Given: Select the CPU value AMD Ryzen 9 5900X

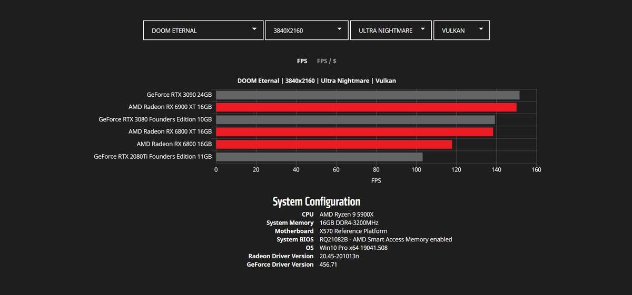Looking at the screenshot, I should (x=347, y=215).
